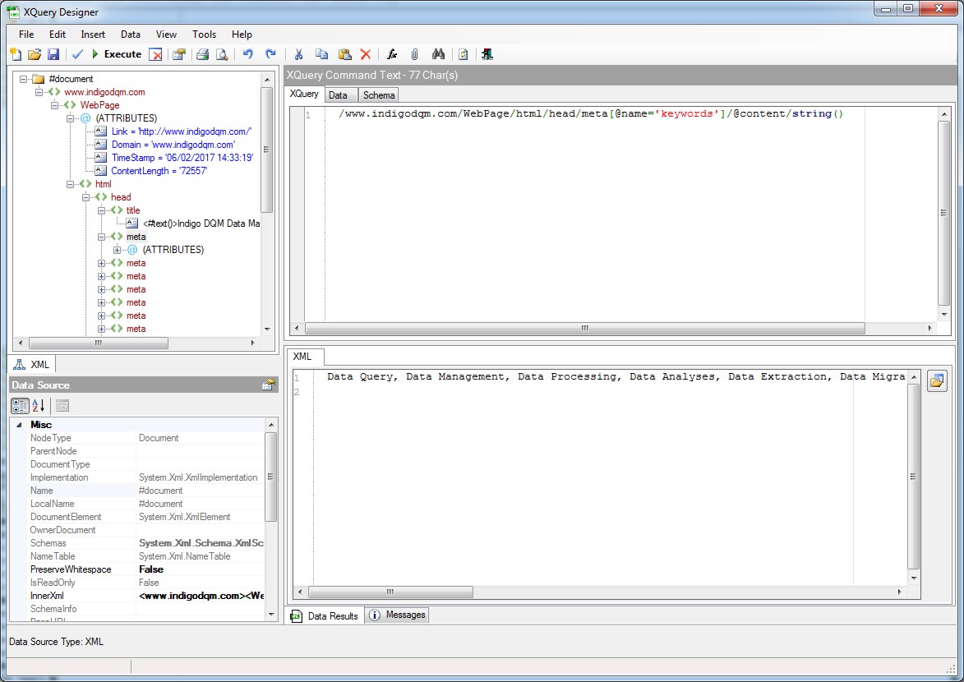Click the scissors Cut icon
Screen dimensions: 964x682
(x=299, y=54)
